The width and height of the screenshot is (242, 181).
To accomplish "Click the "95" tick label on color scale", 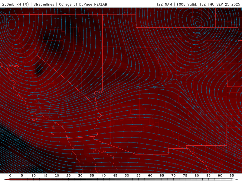I will [x=232, y=176].
